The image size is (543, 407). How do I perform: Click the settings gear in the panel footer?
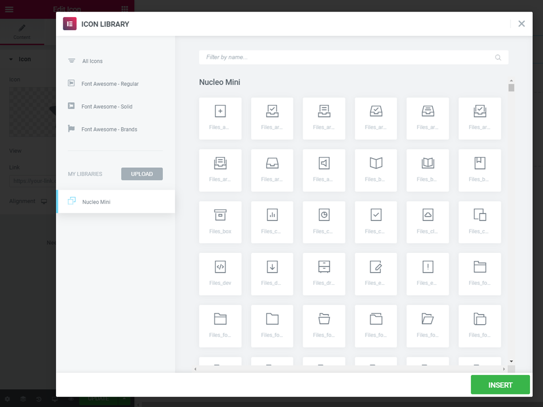click(x=7, y=399)
